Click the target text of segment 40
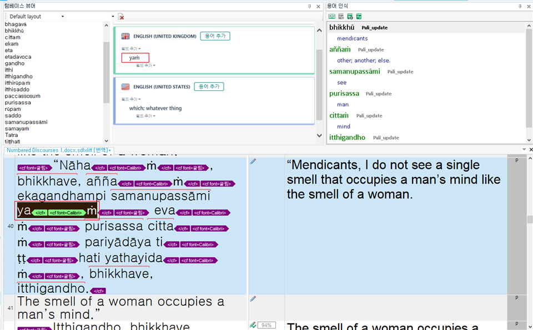Viewport: 533px width, 330px height. click(393, 180)
